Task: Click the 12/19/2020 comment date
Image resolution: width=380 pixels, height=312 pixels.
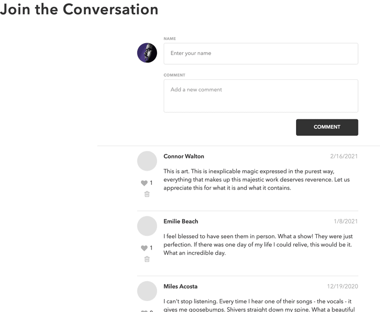Action: pyautogui.click(x=342, y=287)
